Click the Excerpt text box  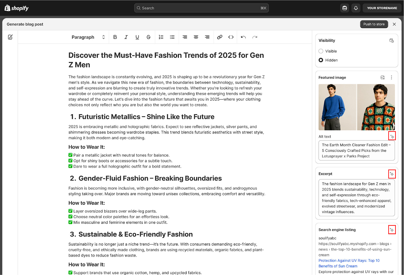click(x=357, y=198)
